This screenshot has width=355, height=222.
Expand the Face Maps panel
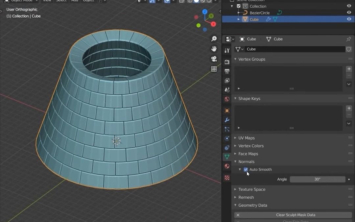[235, 154]
